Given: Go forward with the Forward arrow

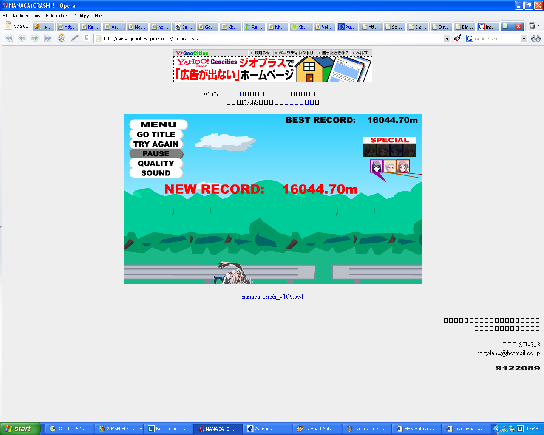Looking at the screenshot, I should [35, 38].
